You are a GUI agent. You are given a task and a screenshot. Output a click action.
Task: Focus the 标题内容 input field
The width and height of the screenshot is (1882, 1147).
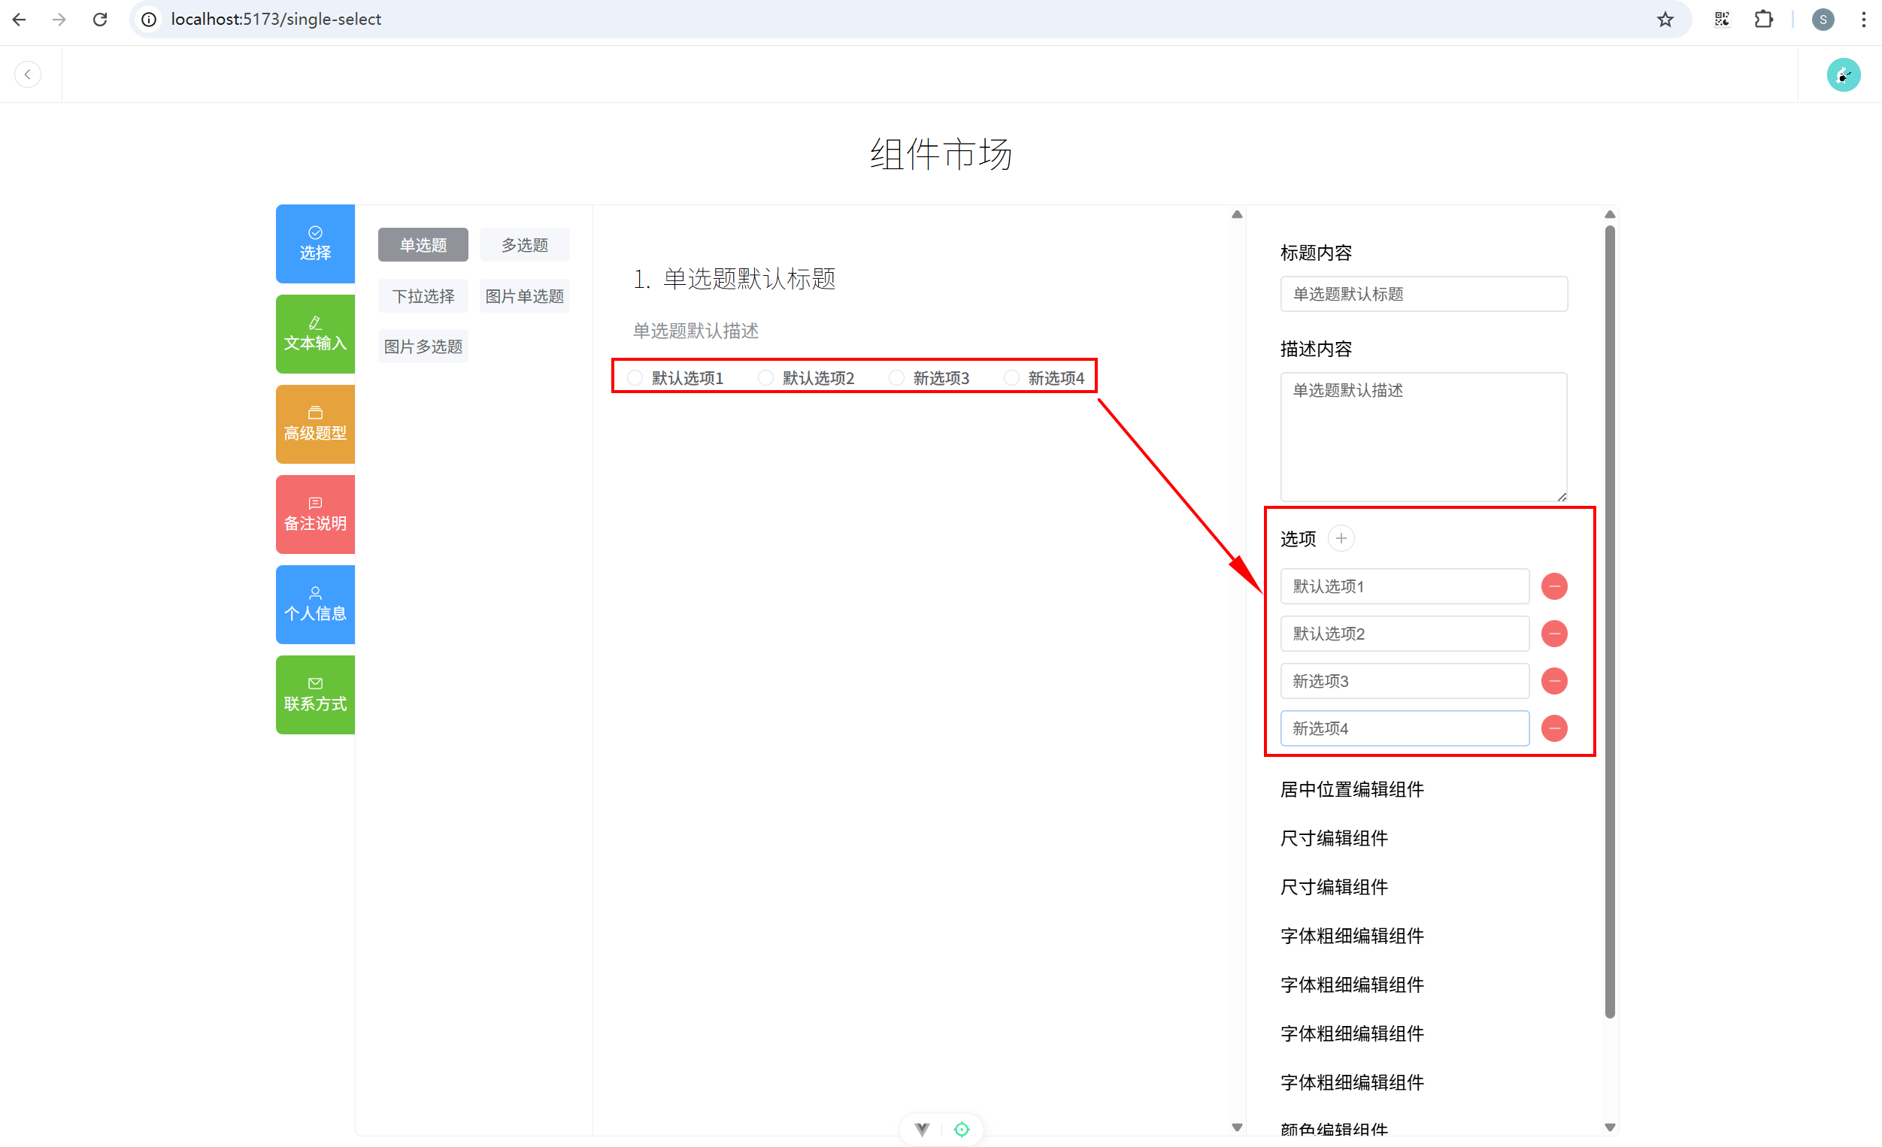tap(1423, 294)
